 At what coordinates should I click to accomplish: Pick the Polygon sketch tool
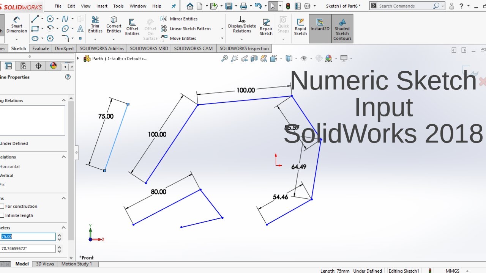(x=50, y=38)
